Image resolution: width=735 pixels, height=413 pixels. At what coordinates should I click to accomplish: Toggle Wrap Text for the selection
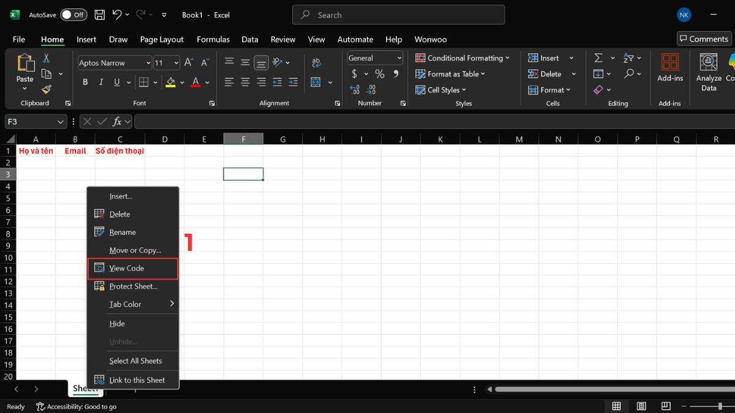click(316, 62)
